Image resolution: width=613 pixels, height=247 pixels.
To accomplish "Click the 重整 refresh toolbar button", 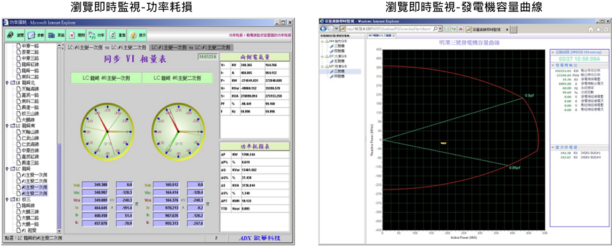I will click(x=117, y=34).
